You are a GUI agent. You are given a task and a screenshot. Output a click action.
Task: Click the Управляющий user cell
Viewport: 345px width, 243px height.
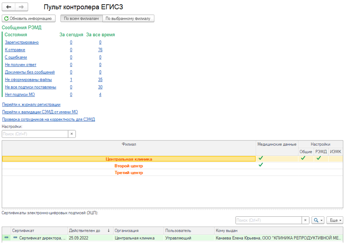pos(189,238)
